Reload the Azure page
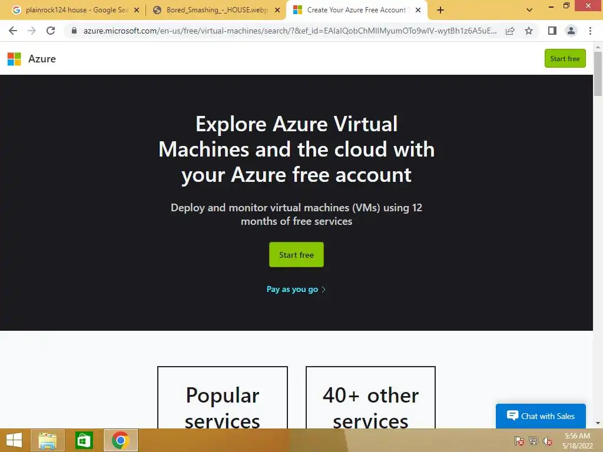Screen dimensions: 603x452 coord(51,31)
